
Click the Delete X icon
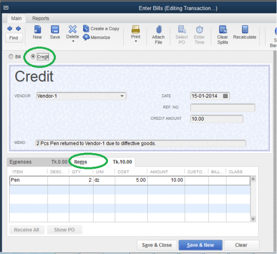tap(72, 30)
